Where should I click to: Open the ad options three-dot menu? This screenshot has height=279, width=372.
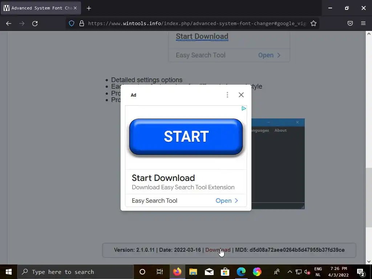click(227, 95)
